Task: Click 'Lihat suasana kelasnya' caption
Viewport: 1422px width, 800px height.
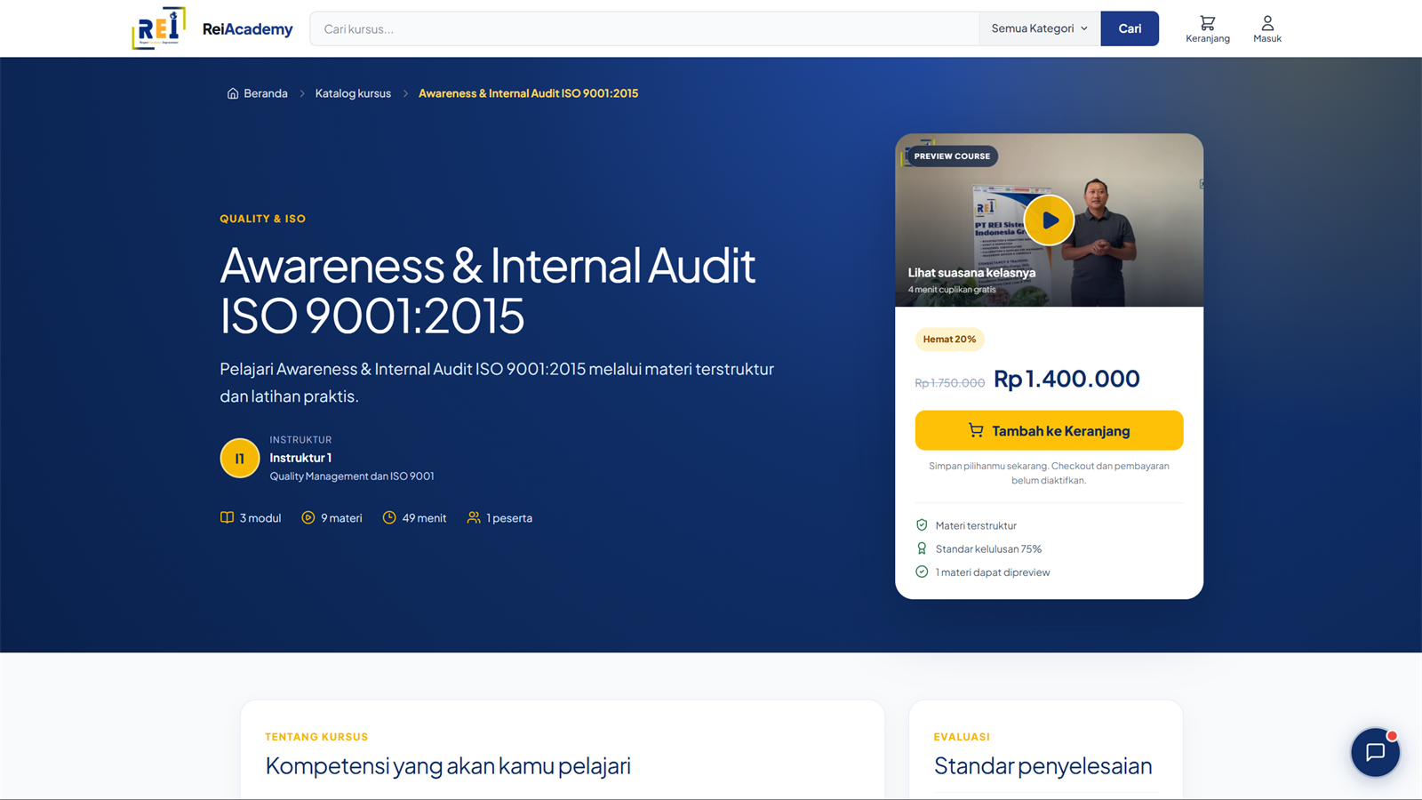Action: coord(971,273)
